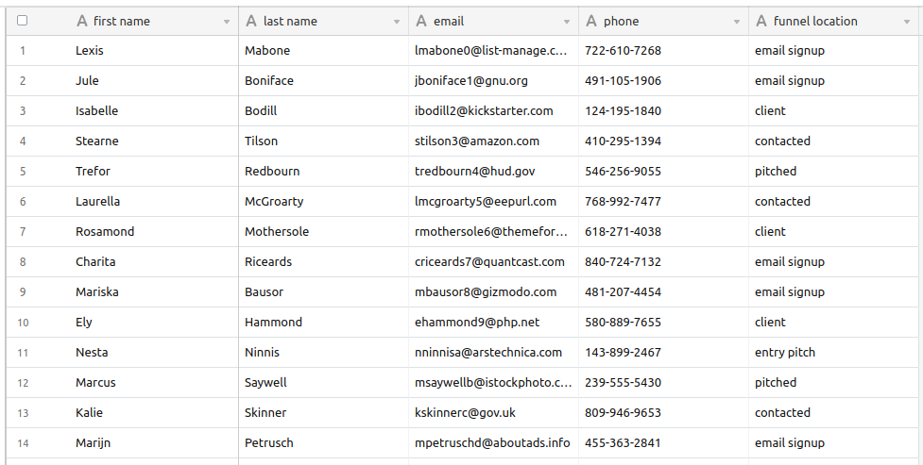Select the phone cell 840-724-7132
Screen dimensions: 923x465
(x=623, y=262)
